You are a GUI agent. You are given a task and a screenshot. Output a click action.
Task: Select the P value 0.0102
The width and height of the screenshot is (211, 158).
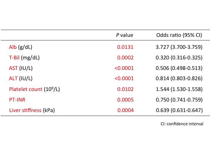125,89
